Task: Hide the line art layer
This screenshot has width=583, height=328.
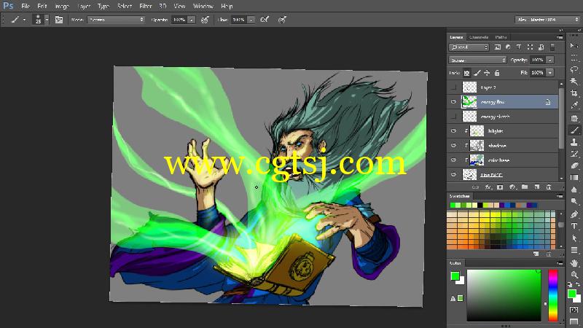Action: pos(453,174)
